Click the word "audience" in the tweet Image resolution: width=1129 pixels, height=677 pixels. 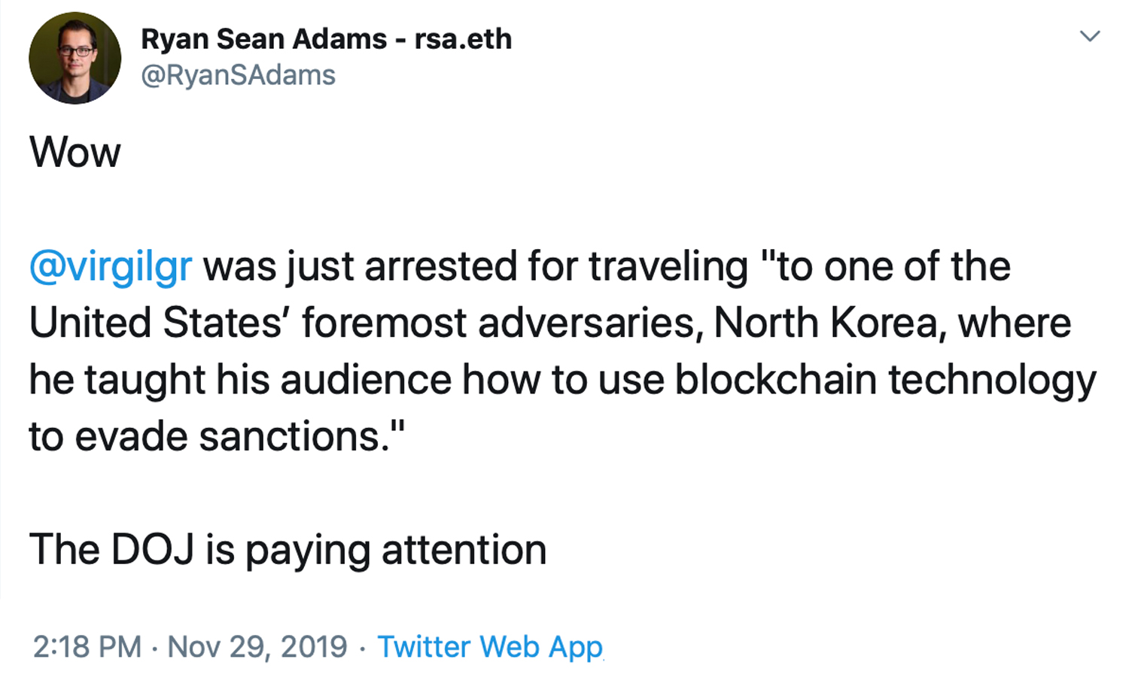(x=366, y=380)
